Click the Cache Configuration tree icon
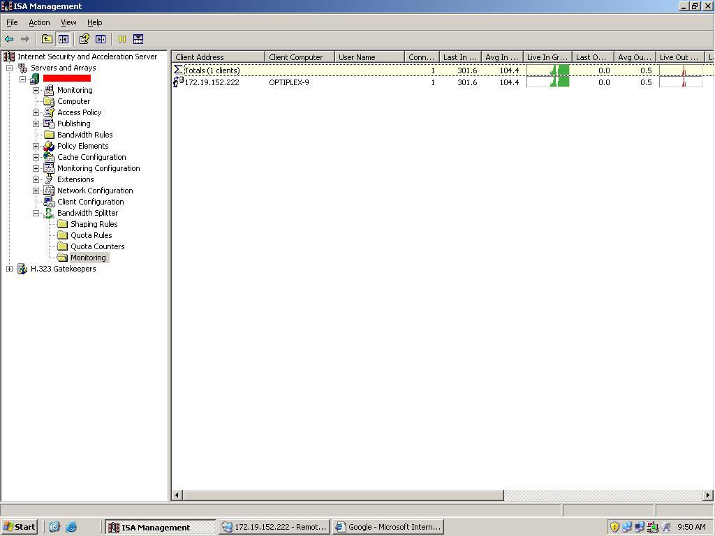This screenshot has height=536, width=715. [49, 157]
